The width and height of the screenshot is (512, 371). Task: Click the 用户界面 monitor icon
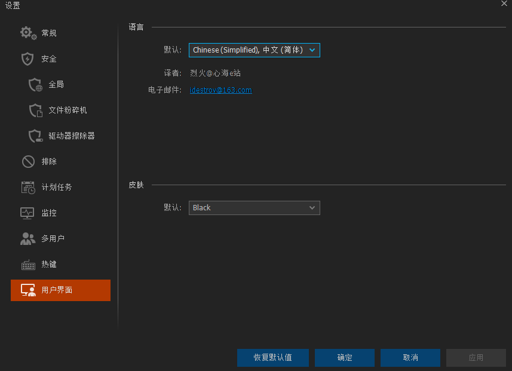27,290
